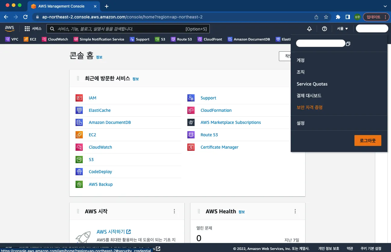Open CloudFront from the favorites bar

(x=210, y=39)
